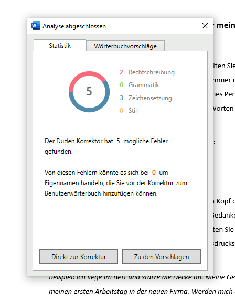
Task: Click the blue 3 next to Zeichensetzung
Action: click(x=121, y=98)
